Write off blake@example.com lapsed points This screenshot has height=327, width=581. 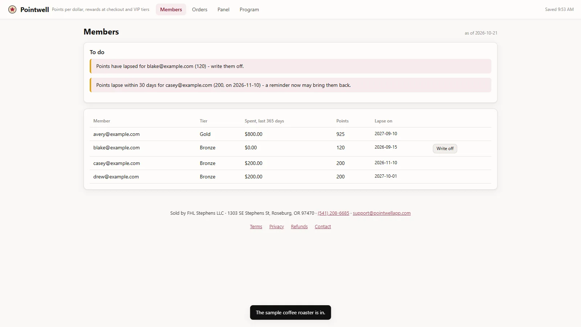[x=445, y=149]
